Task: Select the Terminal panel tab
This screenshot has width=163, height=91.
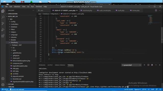Action: (x=71, y=65)
